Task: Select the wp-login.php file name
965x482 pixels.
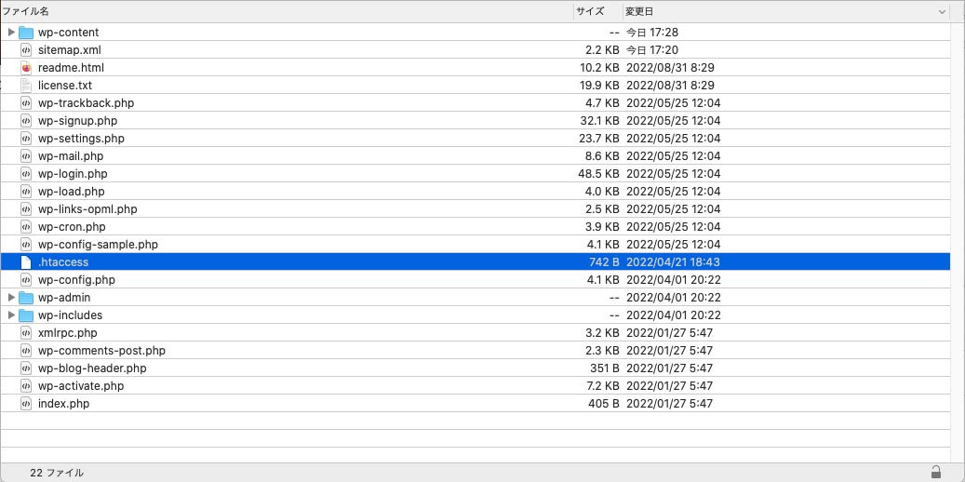Action: tap(73, 174)
